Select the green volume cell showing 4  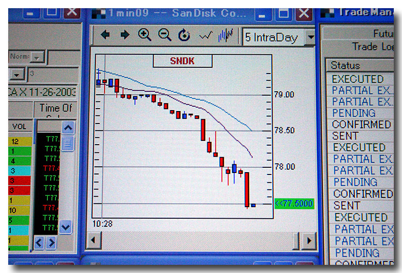point(19,161)
